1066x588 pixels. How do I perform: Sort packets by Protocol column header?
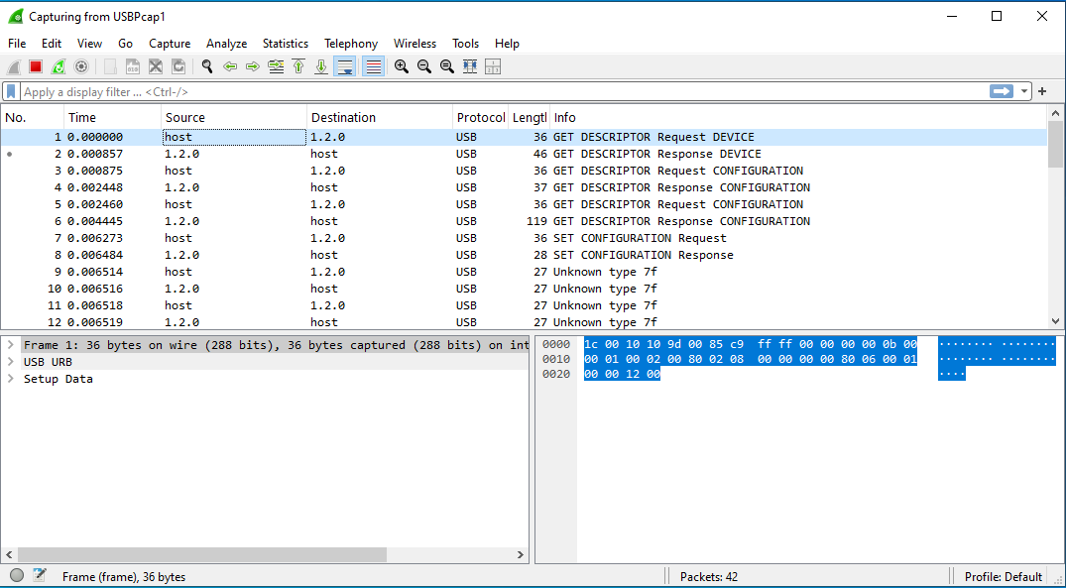pos(480,117)
